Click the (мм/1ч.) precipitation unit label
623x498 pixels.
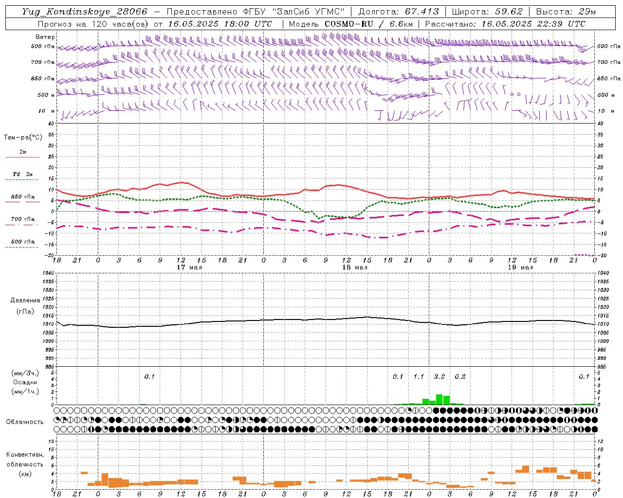click(x=25, y=391)
